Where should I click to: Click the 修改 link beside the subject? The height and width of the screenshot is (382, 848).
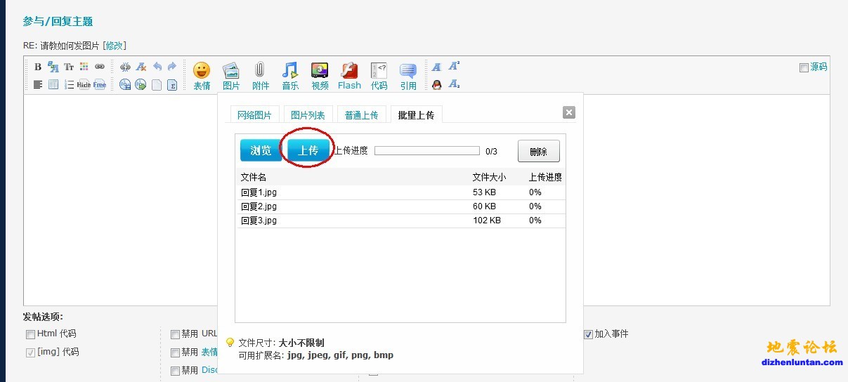115,46
